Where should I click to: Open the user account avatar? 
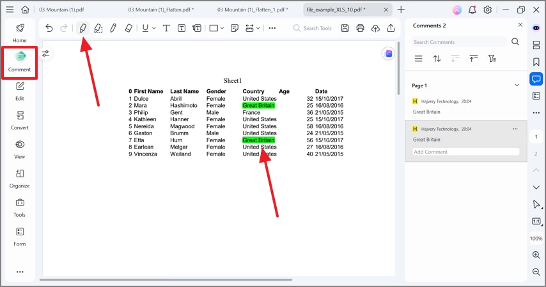click(457, 10)
